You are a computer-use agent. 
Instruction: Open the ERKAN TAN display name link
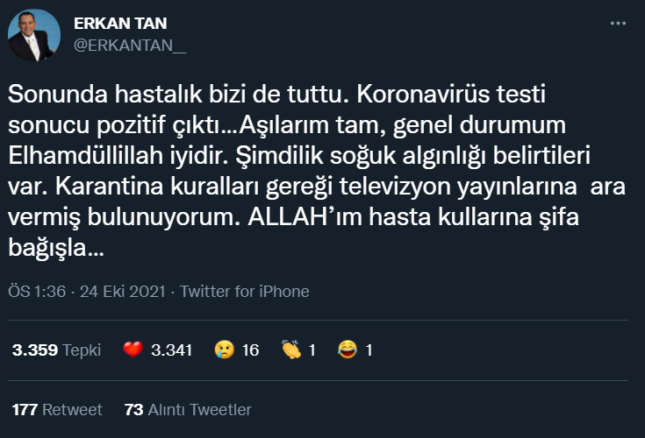point(120,24)
